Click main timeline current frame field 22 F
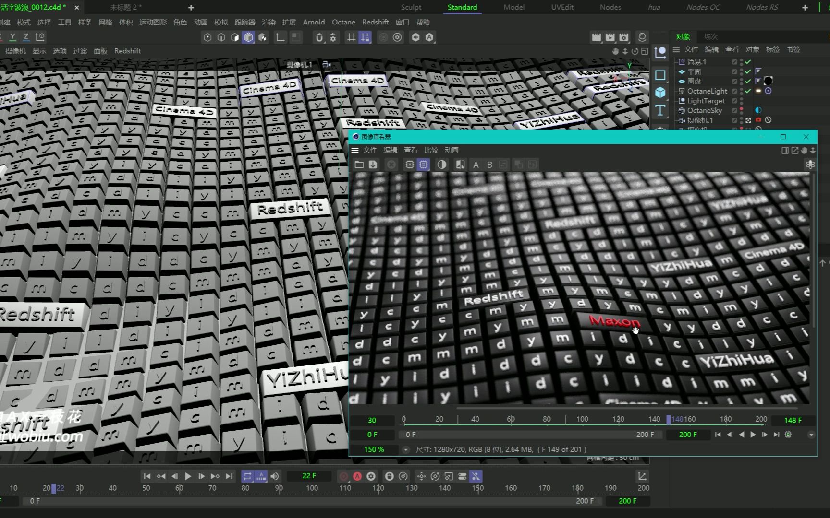830x518 pixels. (309, 476)
